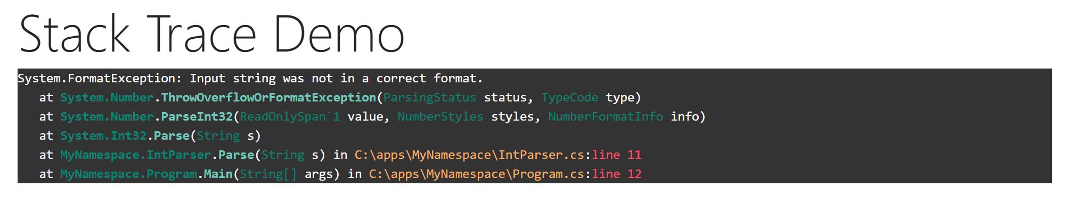Click the "Parse" method in the System.Int32 frame
The width and height of the screenshot is (1070, 204).
tap(171, 136)
